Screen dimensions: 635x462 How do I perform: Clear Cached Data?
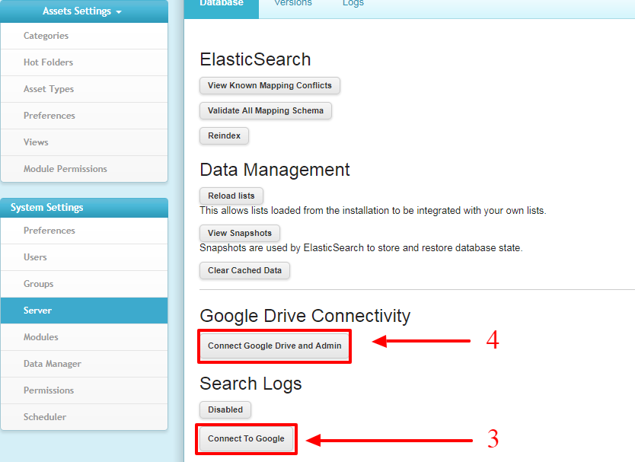244,270
